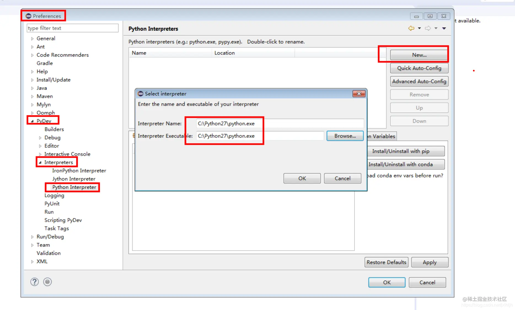515x310 pixels.
Task: Select IronPython Interpreter in the tree
Action: [79, 170]
